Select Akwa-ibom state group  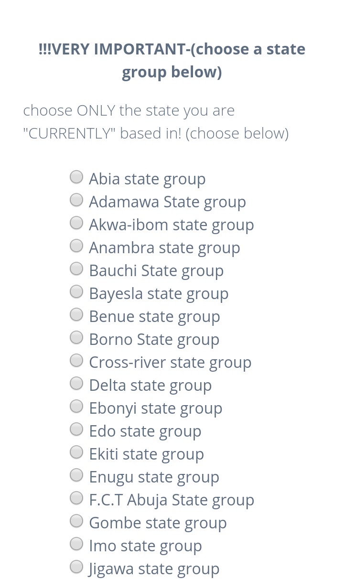tap(76, 223)
